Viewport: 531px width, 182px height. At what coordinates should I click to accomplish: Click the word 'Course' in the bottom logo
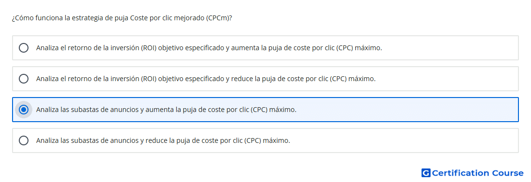coord(507,173)
